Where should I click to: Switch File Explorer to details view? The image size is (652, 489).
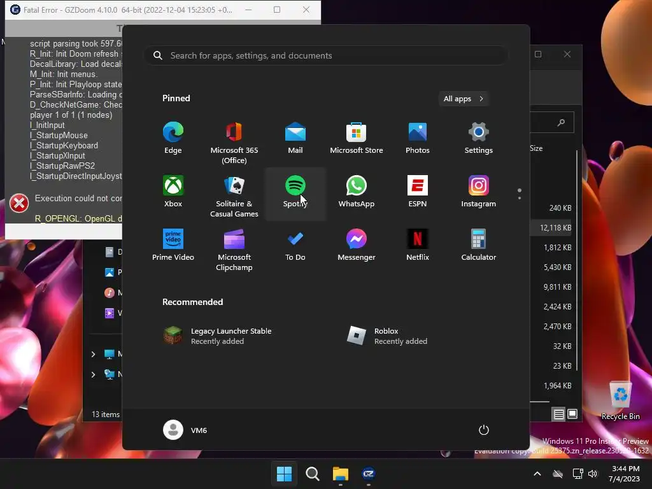point(558,414)
